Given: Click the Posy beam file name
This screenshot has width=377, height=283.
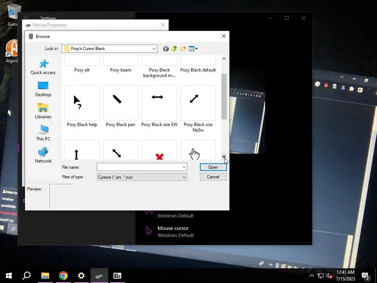Looking at the screenshot, I should 121,70.
